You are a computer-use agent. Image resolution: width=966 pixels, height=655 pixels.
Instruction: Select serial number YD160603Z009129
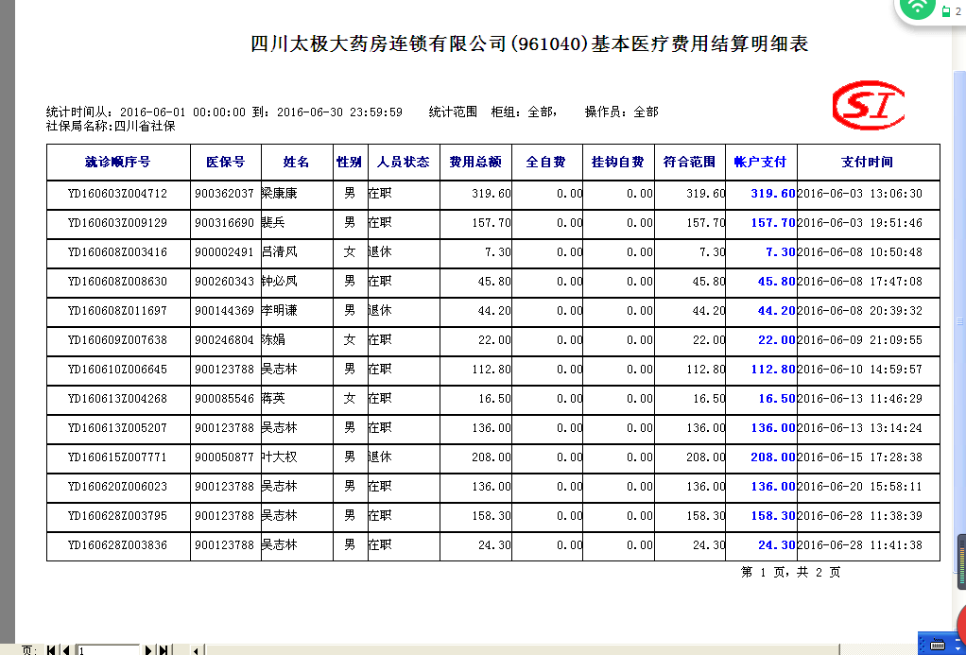[x=117, y=223]
